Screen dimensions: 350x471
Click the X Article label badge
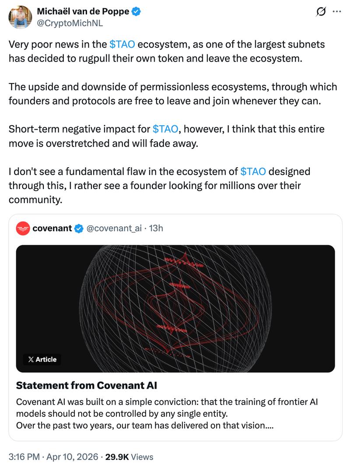tap(42, 359)
